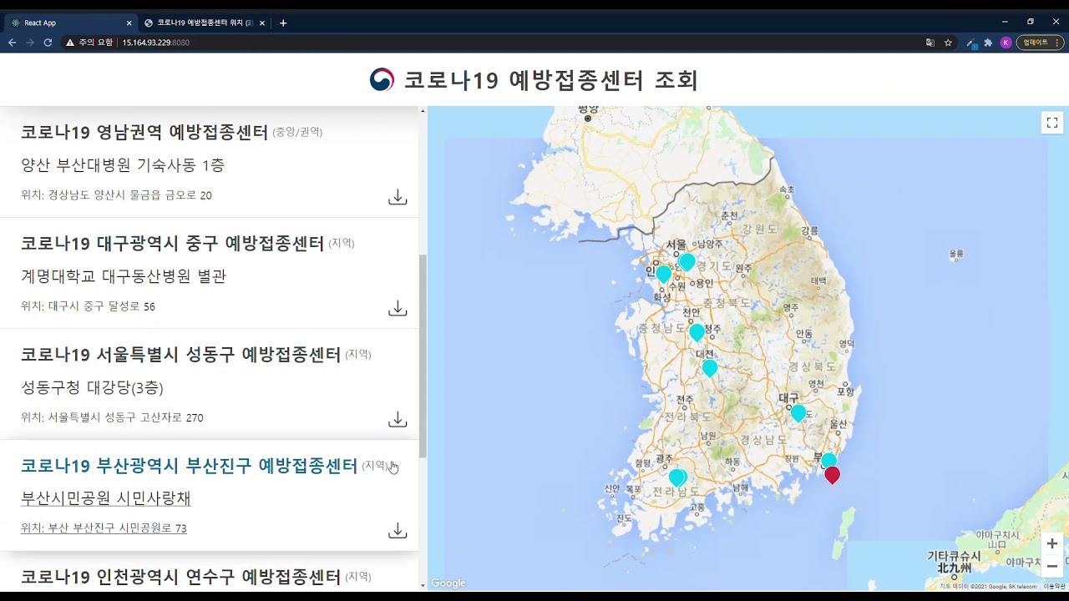
Task: Click the Google logo on the map
Action: [448, 583]
